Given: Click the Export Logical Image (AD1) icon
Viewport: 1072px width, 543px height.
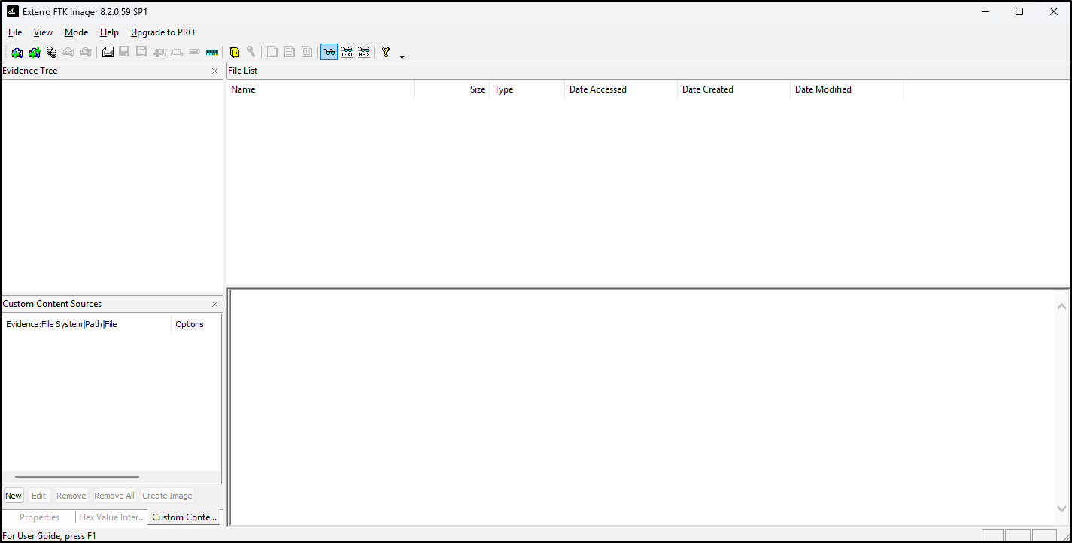Looking at the screenshot, I should pos(141,52).
